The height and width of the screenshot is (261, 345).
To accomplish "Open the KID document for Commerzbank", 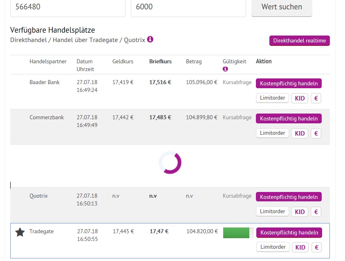I will (299, 133).
